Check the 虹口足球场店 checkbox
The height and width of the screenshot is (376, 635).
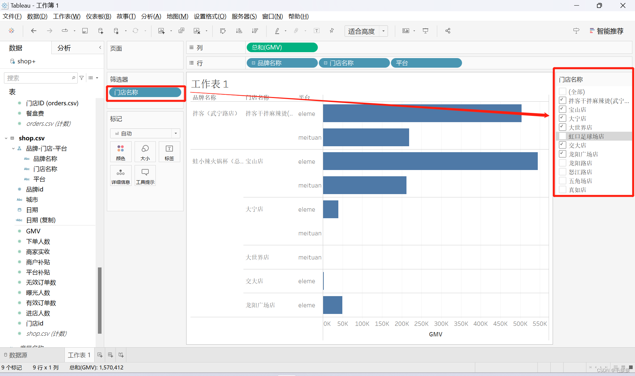click(x=563, y=136)
